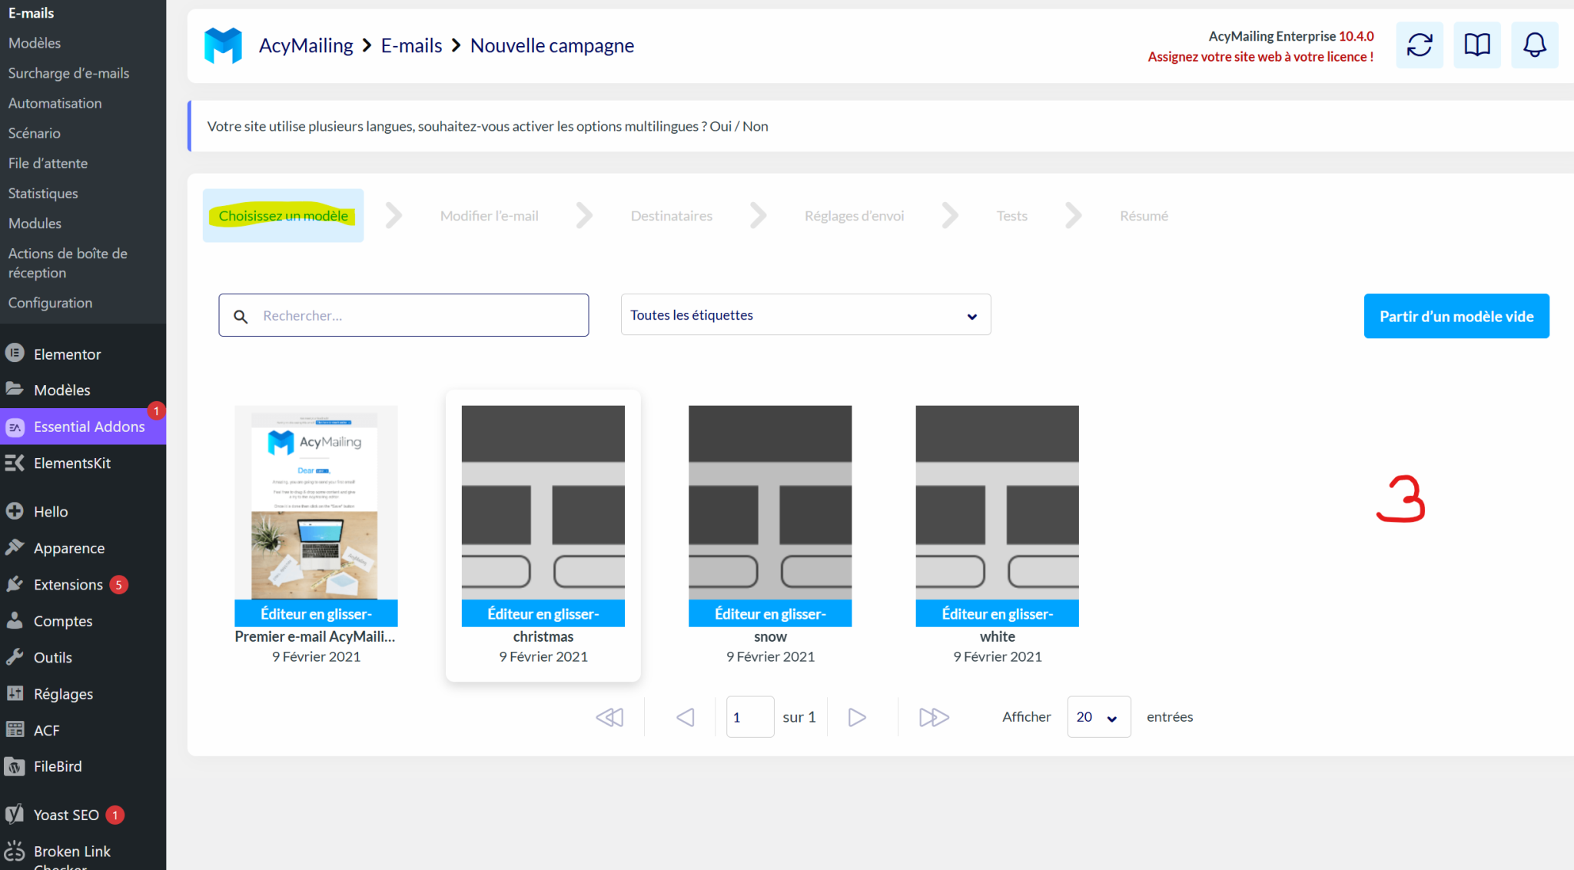Click the Essential Addons icon
The width and height of the screenshot is (1574, 870).
[15, 427]
